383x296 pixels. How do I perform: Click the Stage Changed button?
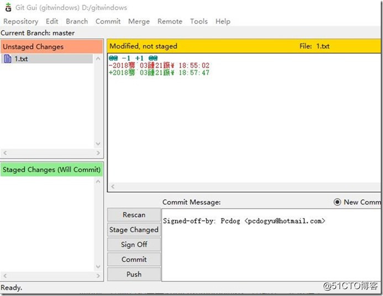tap(134, 229)
